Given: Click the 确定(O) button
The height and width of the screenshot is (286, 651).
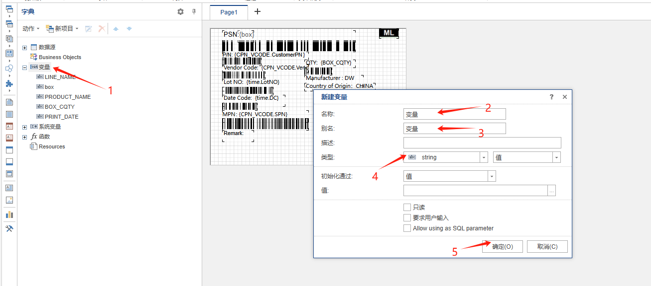Looking at the screenshot, I should (502, 247).
